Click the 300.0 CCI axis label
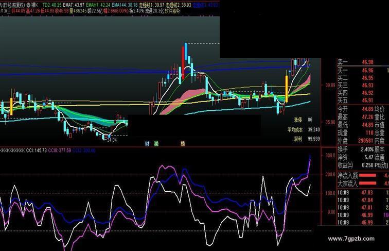This screenshot has height=251, width=389. tap(330, 156)
